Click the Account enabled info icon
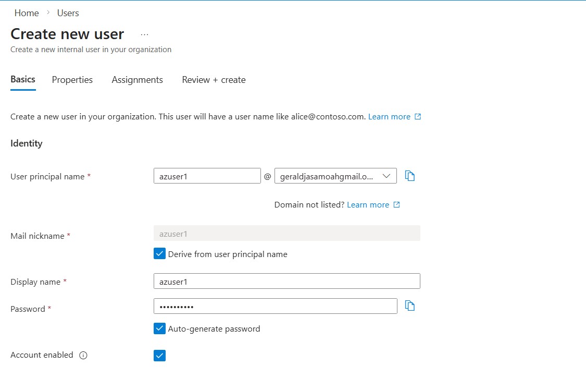 pos(83,356)
